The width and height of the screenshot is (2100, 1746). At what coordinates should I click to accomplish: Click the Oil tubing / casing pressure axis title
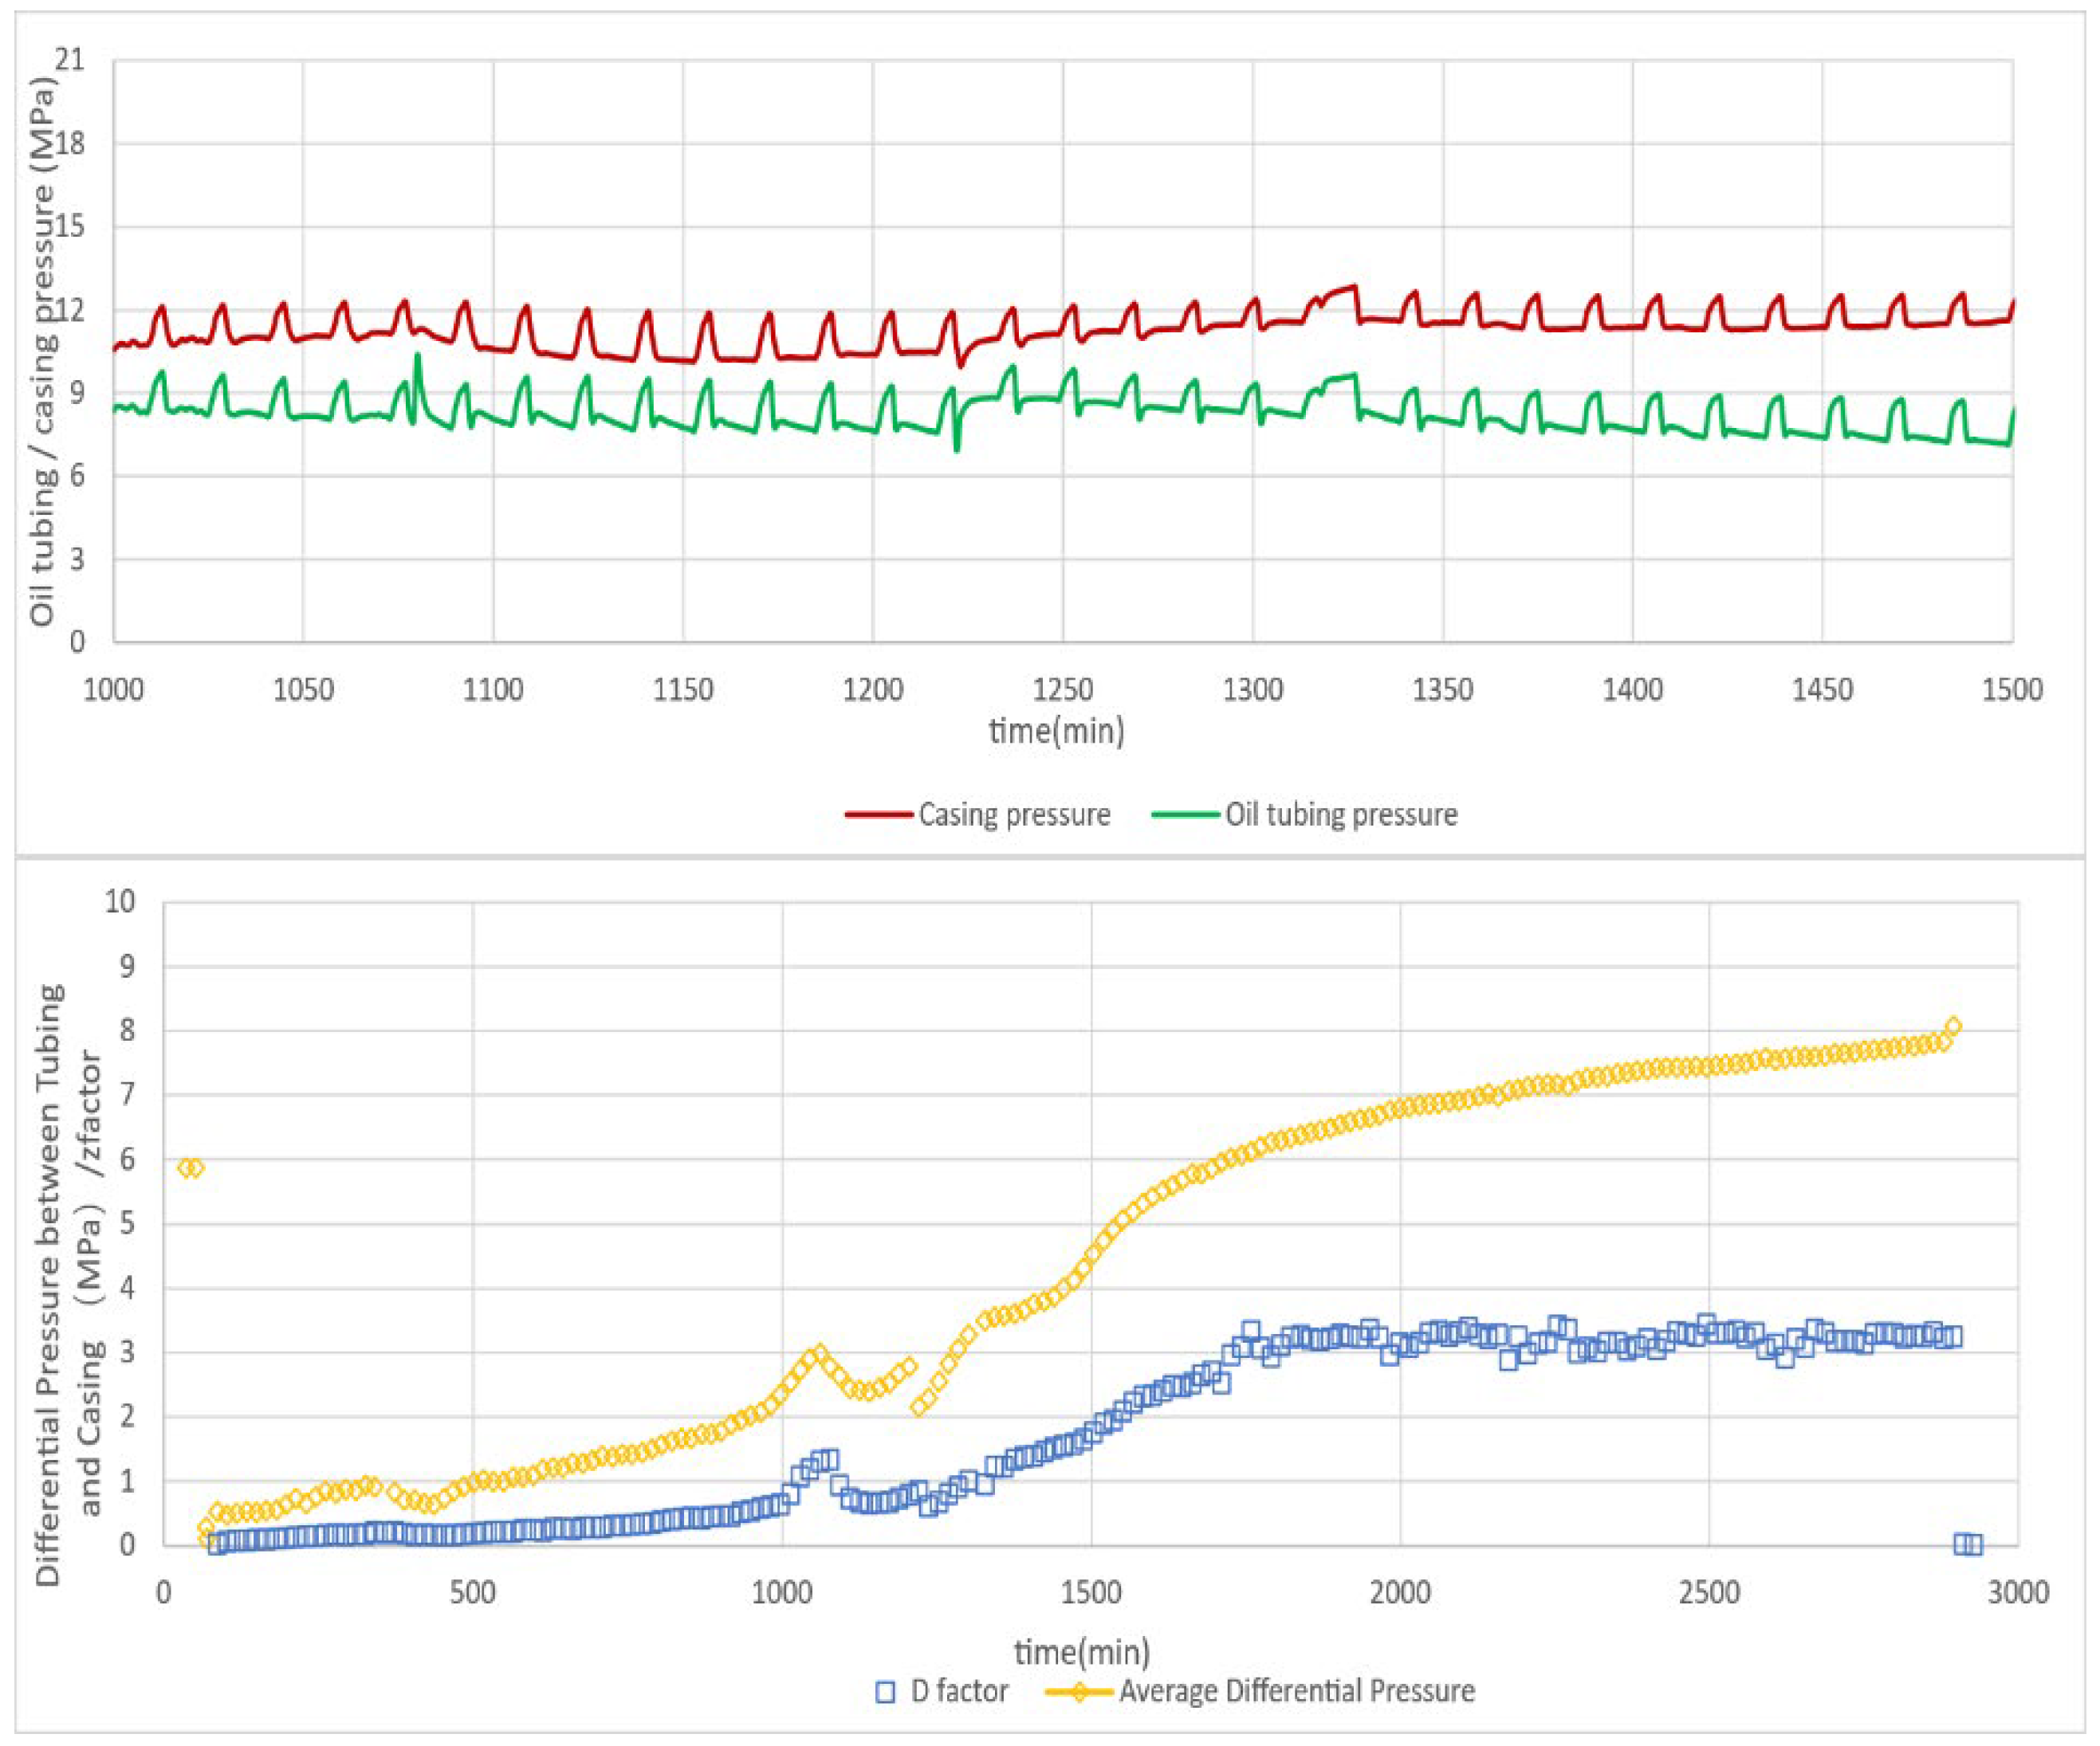click(x=42, y=350)
